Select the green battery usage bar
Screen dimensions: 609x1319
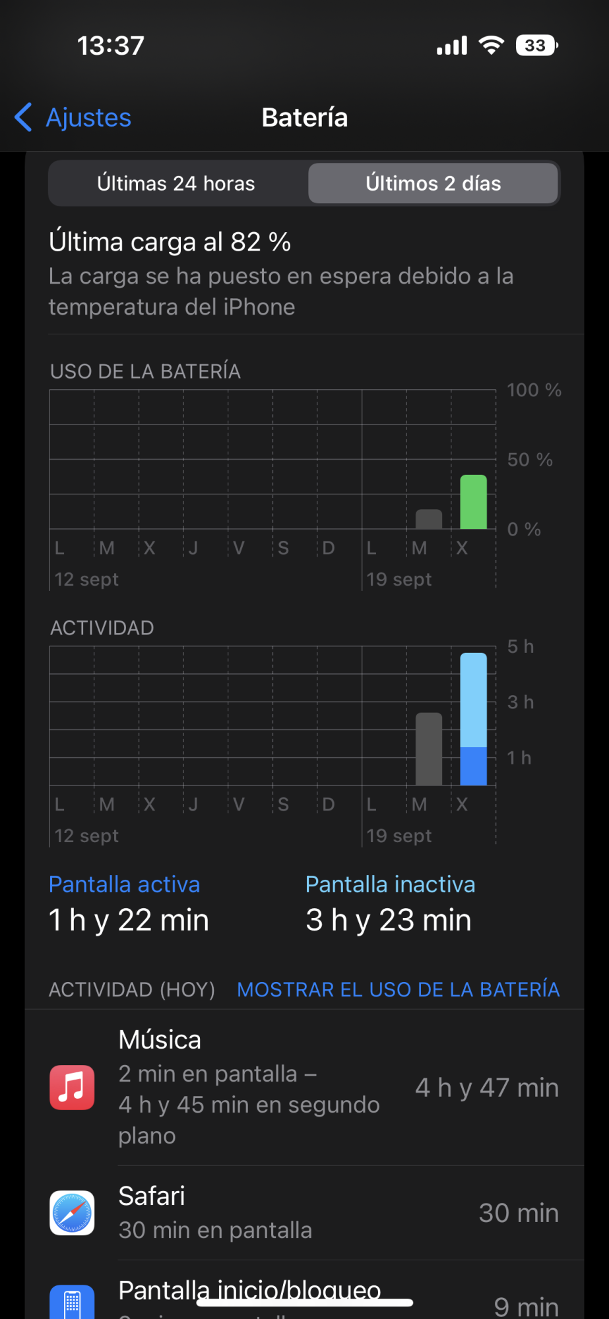pos(473,502)
